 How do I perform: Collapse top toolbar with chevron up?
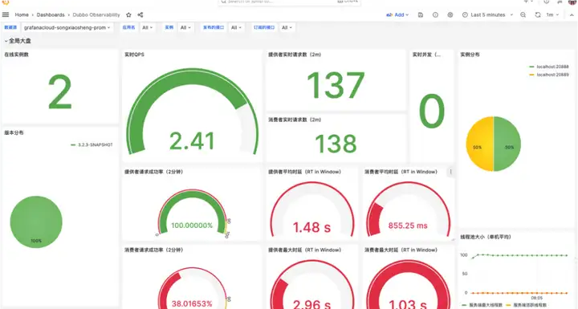pyautogui.click(x=572, y=14)
